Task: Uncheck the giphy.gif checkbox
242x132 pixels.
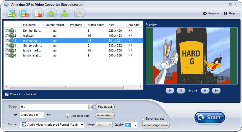Action: (x=7, y=35)
